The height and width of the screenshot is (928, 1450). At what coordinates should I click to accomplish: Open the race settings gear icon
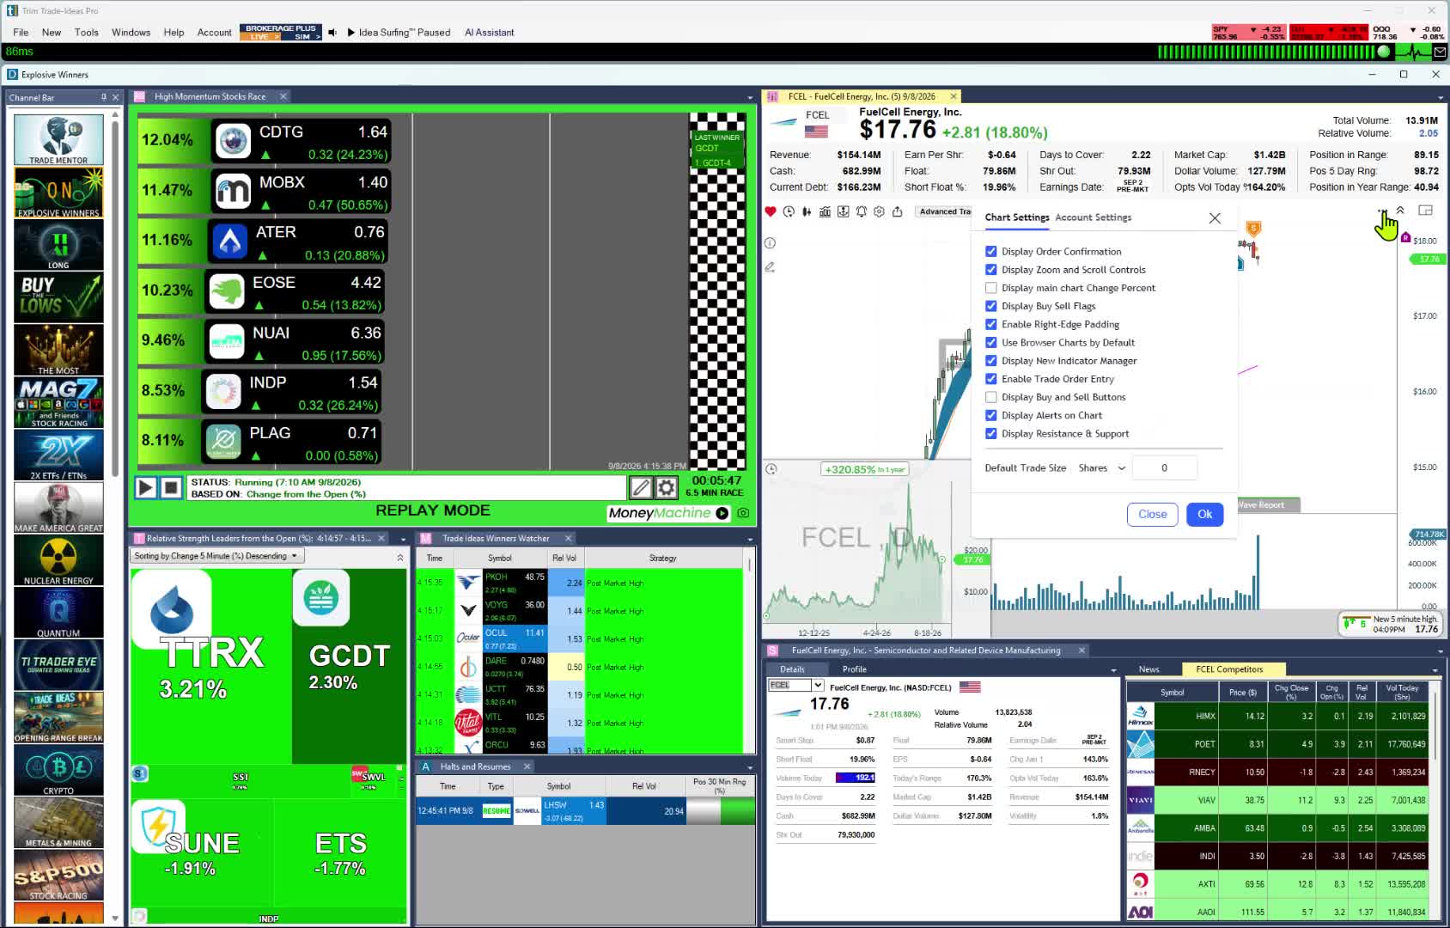(x=667, y=488)
